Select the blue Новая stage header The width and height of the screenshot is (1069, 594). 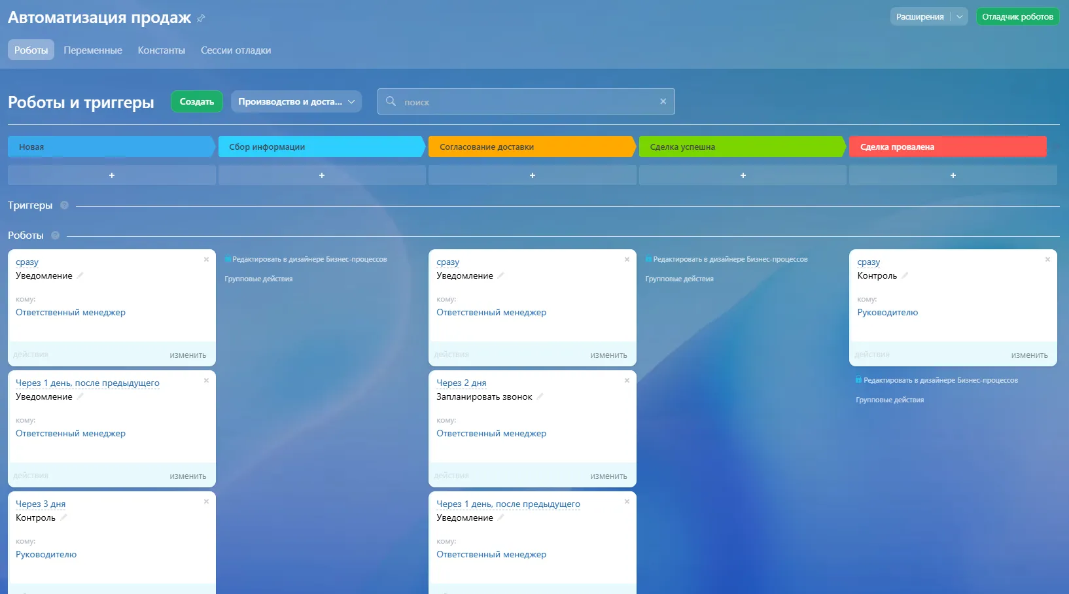pos(111,147)
